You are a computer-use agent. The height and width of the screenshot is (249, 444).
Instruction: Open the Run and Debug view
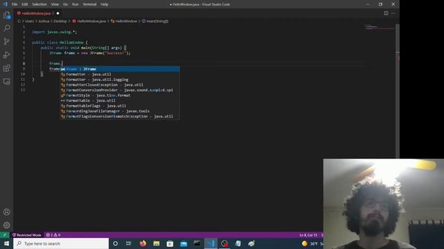[6, 55]
